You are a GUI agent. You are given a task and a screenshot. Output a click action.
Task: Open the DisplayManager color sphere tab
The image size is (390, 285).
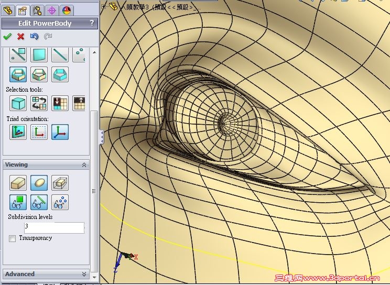click(67, 10)
